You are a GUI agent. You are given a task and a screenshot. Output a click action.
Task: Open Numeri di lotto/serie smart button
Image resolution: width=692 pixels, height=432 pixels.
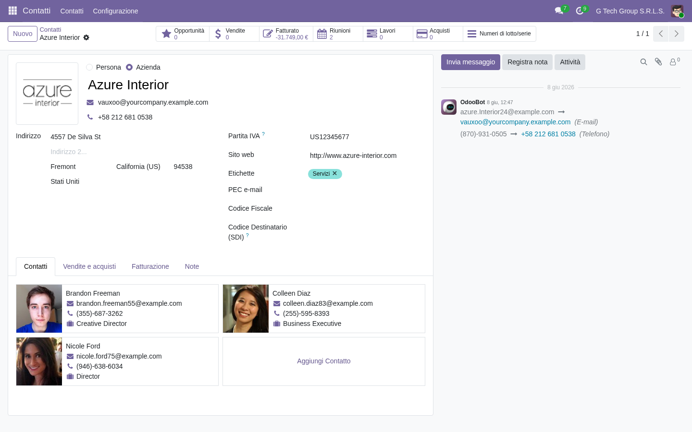tap(499, 34)
